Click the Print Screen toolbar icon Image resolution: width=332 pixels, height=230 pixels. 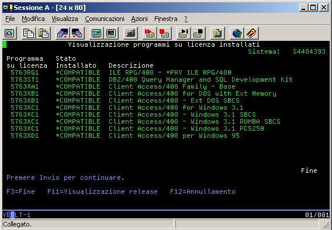[9, 33]
